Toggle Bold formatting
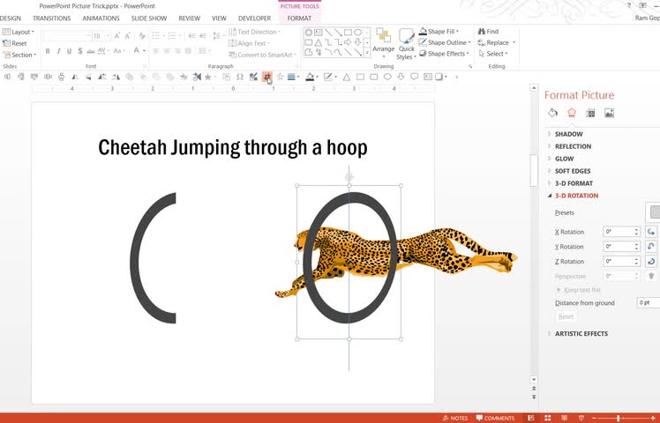 tap(48, 51)
